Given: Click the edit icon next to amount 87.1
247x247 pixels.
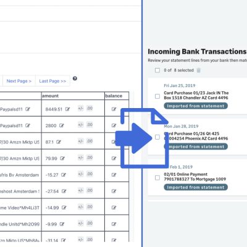Looking at the screenshot, I should (59, 142).
